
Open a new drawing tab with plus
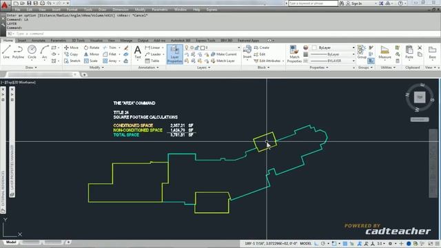point(84,74)
